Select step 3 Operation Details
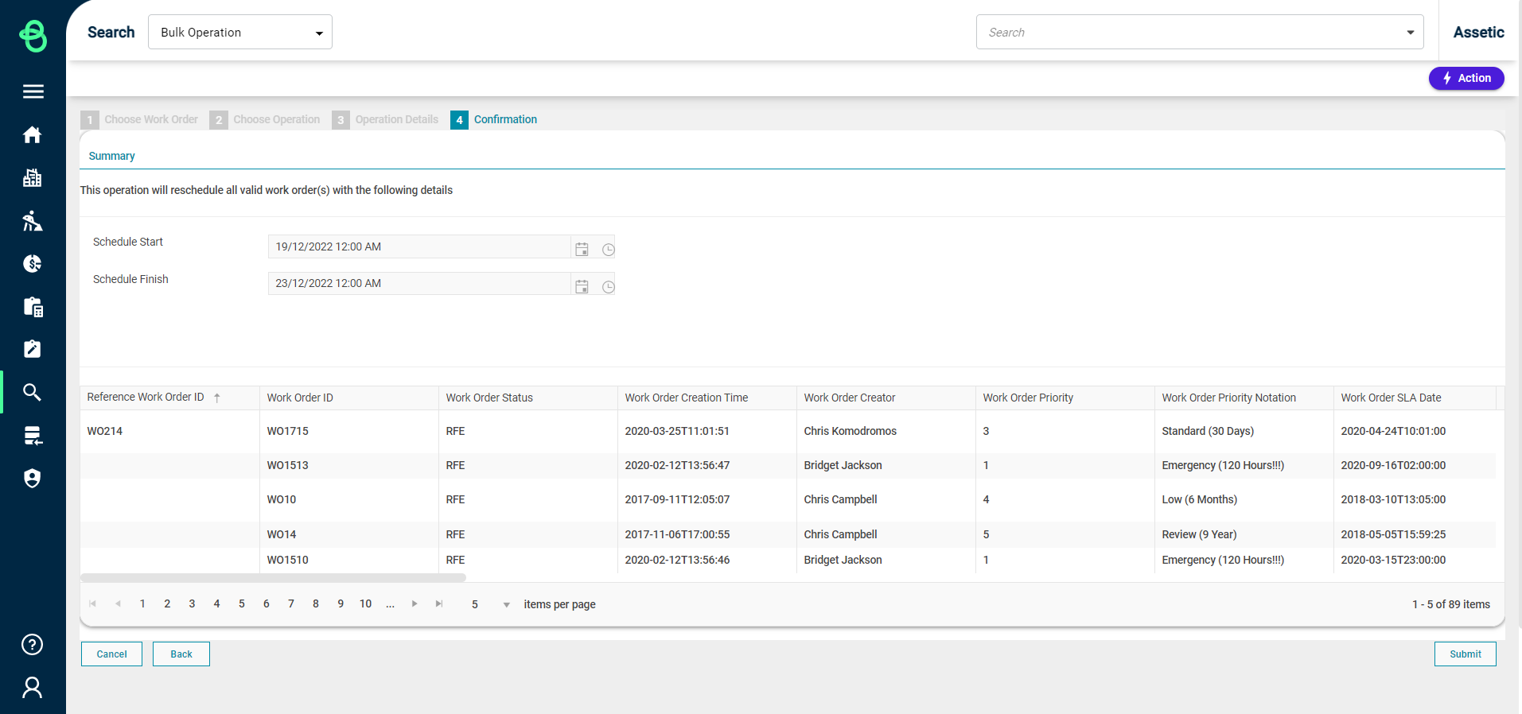The height and width of the screenshot is (714, 1522). (x=386, y=119)
